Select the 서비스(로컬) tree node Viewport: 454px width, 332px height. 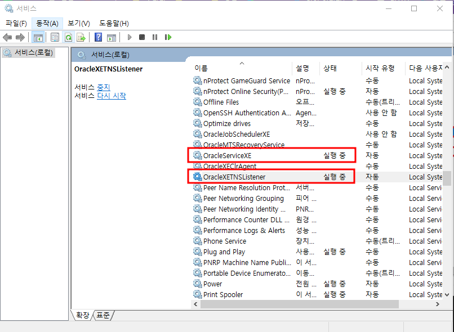click(28, 53)
